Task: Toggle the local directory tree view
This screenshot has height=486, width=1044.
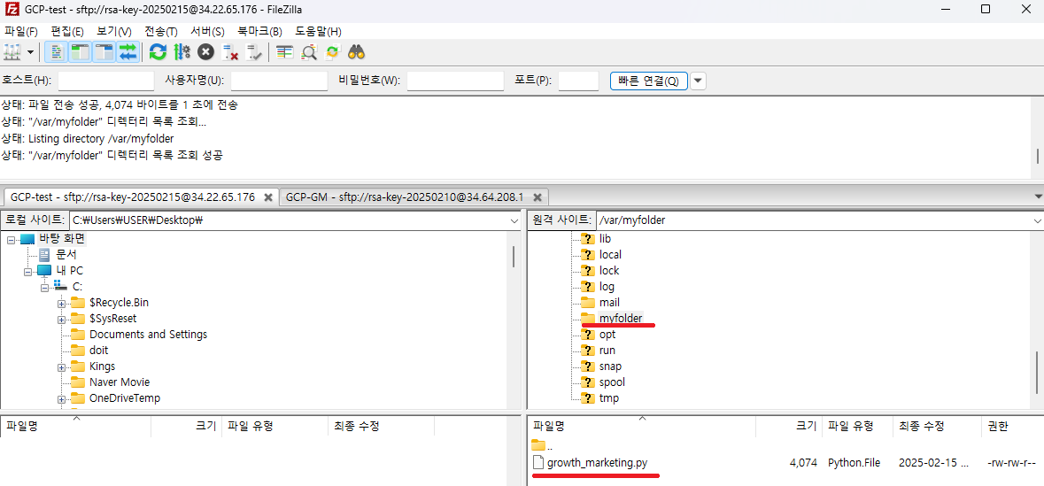Action: click(x=81, y=52)
